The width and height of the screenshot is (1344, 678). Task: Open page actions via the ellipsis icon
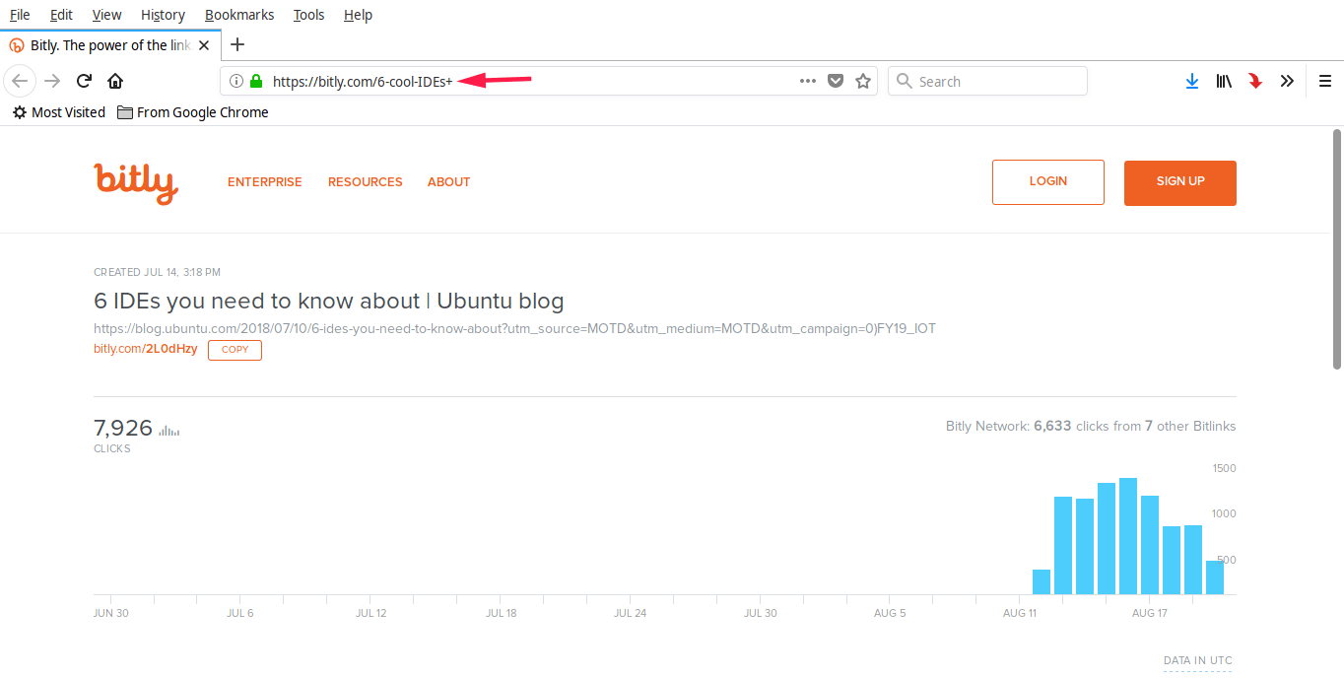pyautogui.click(x=807, y=81)
